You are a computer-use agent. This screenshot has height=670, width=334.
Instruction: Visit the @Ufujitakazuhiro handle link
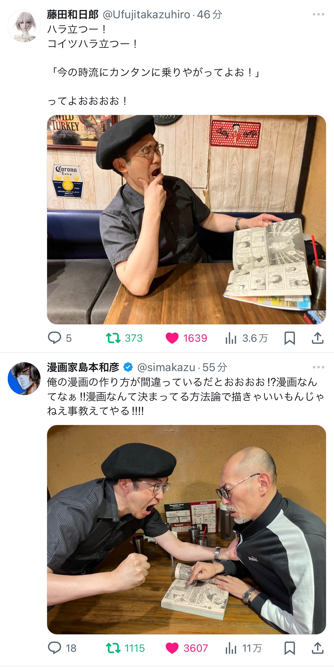pos(146,15)
